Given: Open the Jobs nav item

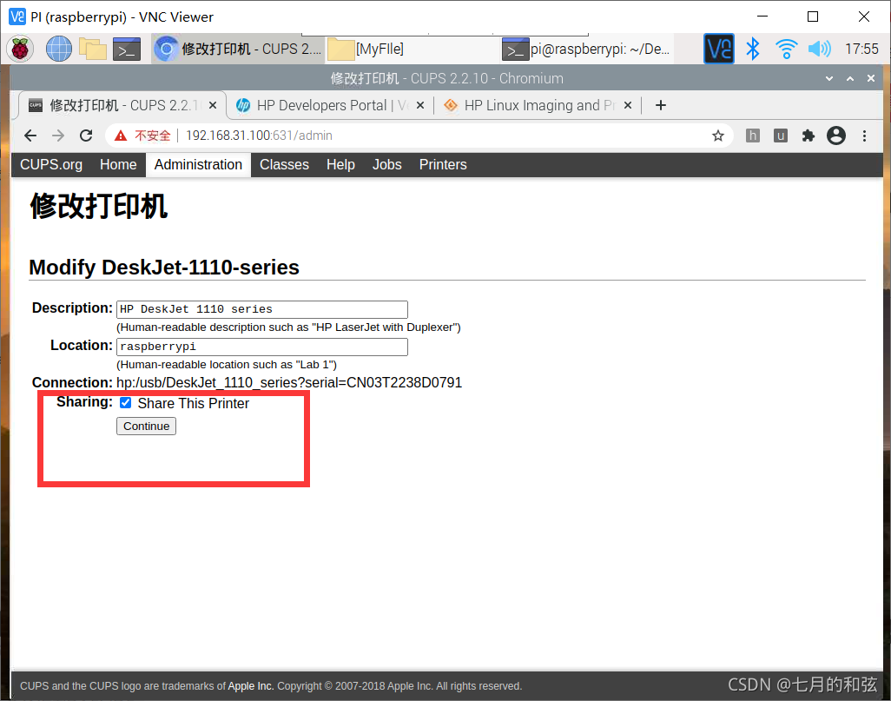Looking at the screenshot, I should point(387,164).
